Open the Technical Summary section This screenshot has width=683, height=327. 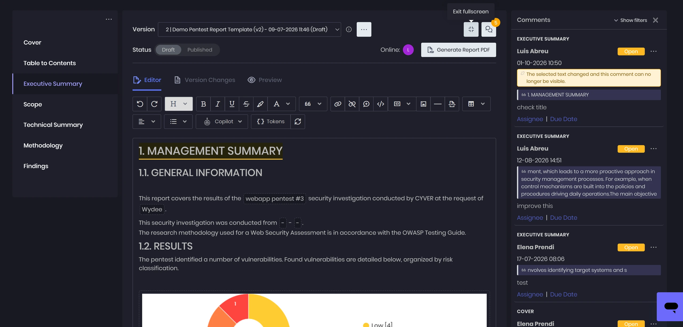pos(65,125)
